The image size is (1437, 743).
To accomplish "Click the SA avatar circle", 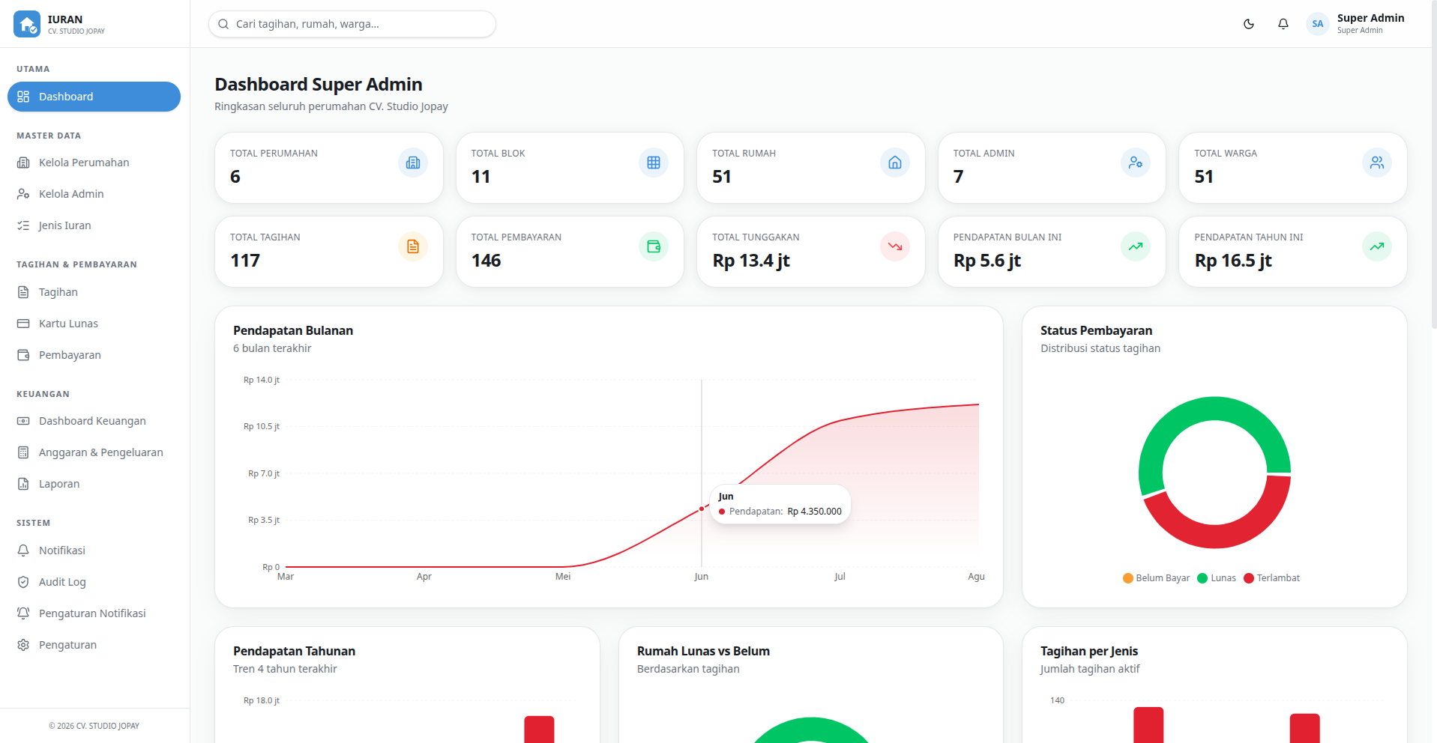I will 1318,24.
